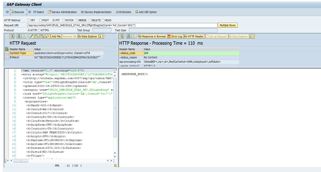Click the response panel Find Next icon
This screenshot has height=172, width=321.
coord(134,36)
